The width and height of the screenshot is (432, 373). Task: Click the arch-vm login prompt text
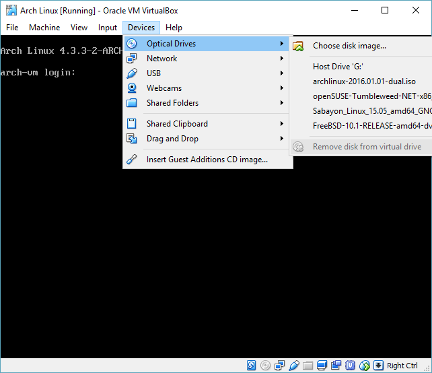(x=38, y=73)
